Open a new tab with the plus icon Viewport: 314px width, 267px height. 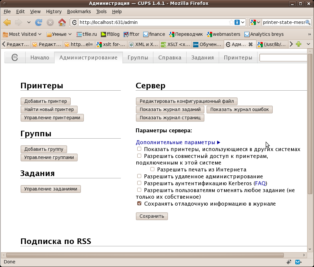299,44
